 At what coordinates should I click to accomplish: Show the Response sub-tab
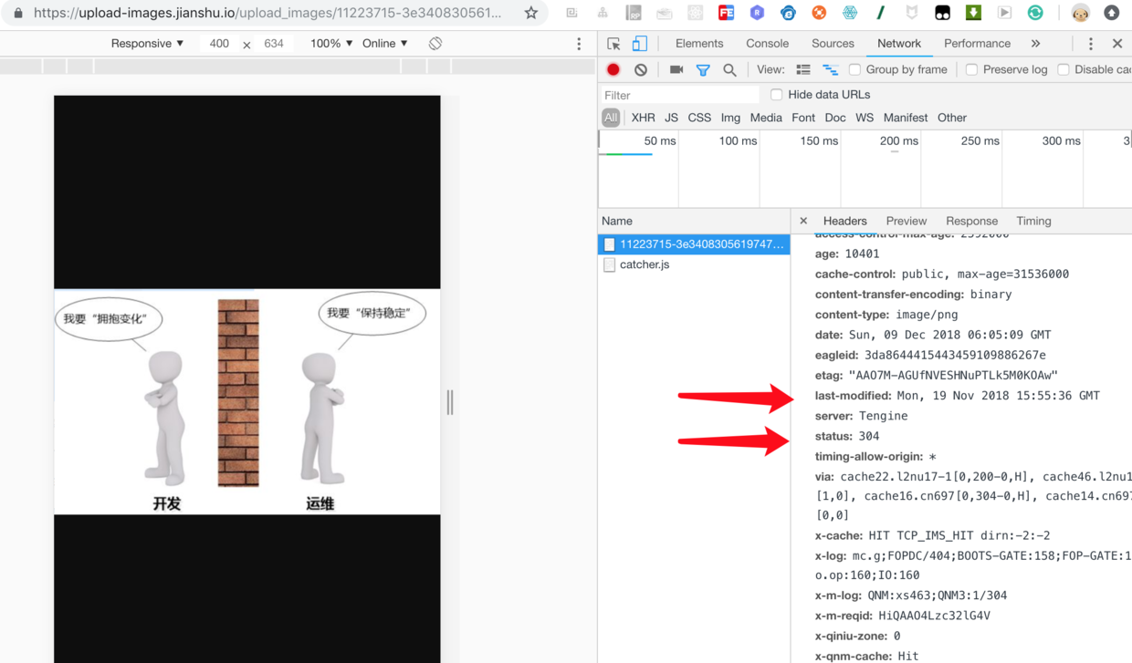[x=971, y=221]
